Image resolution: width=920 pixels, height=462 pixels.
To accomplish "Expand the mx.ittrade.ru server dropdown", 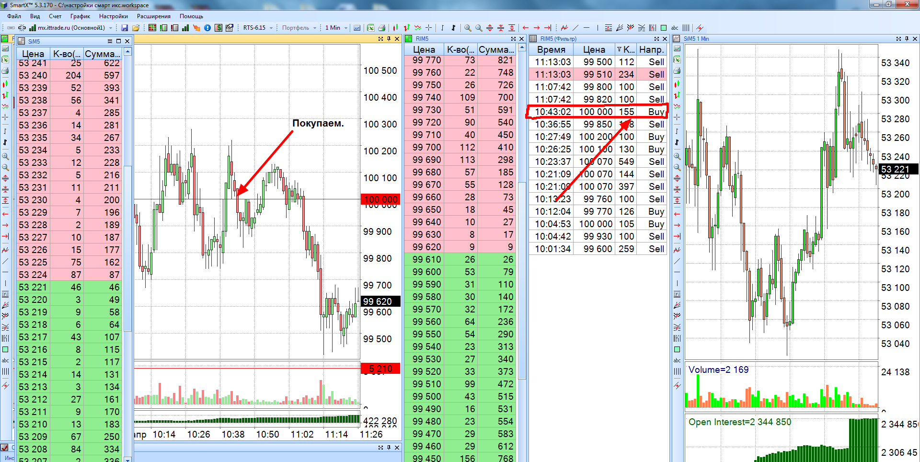I will [111, 28].
